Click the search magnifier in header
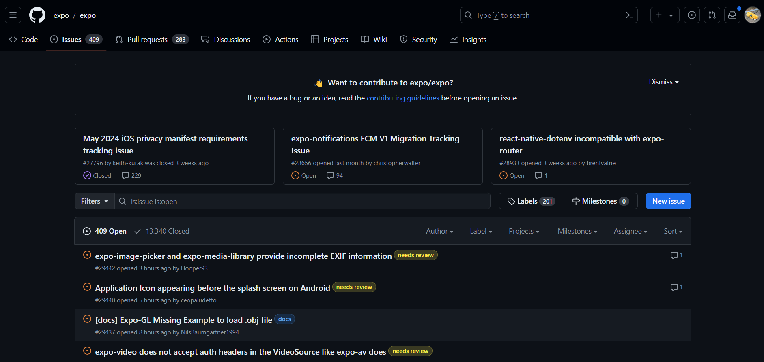 (x=468, y=15)
